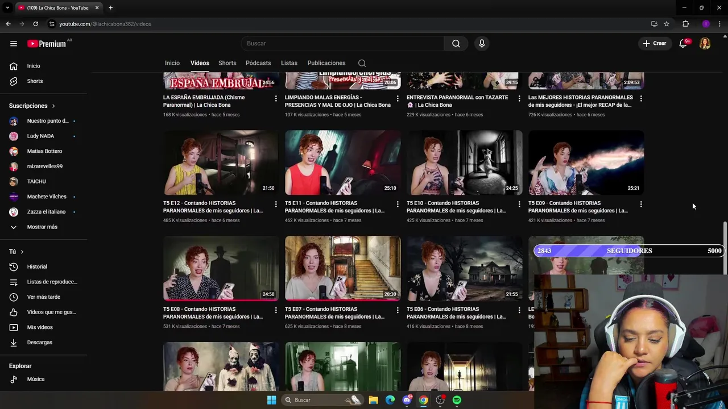This screenshot has width=728, height=409.
Task: Open options for LA ESPAÑA EMBRUJADA video
Action: pyautogui.click(x=276, y=98)
